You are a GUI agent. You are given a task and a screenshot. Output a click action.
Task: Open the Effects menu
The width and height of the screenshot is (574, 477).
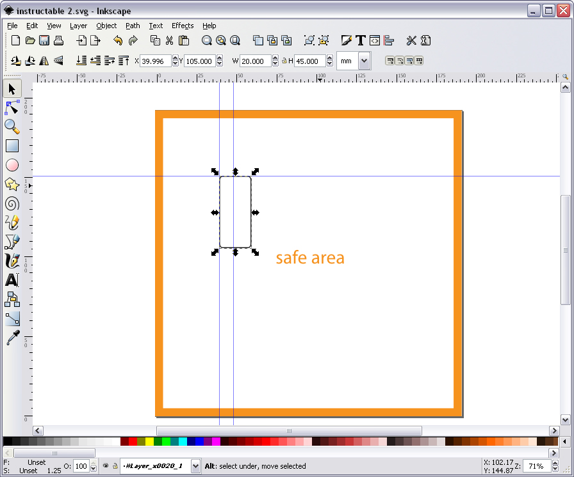tap(183, 26)
